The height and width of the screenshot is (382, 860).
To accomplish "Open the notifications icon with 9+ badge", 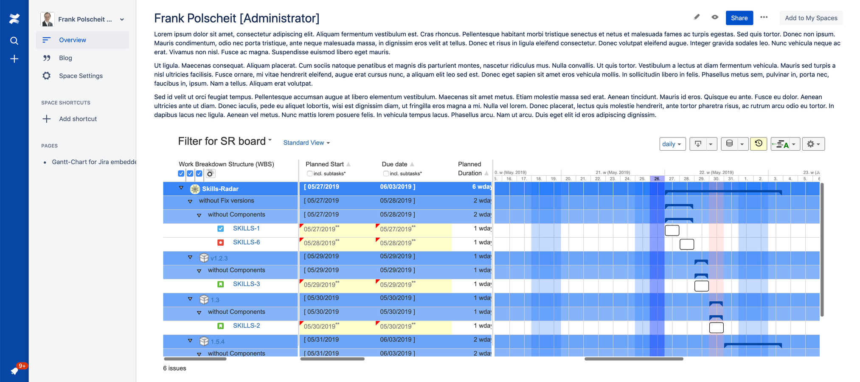I will coord(14,371).
